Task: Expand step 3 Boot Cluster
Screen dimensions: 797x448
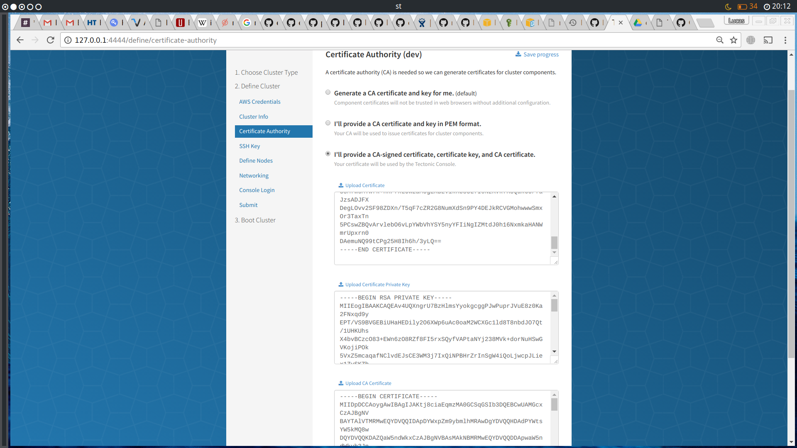Action: click(x=255, y=220)
